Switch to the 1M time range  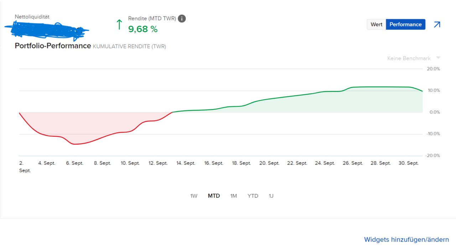233,196
